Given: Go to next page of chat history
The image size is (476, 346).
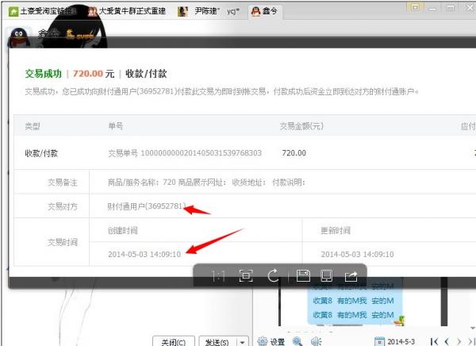Looking at the screenshot, I should 459,341.
